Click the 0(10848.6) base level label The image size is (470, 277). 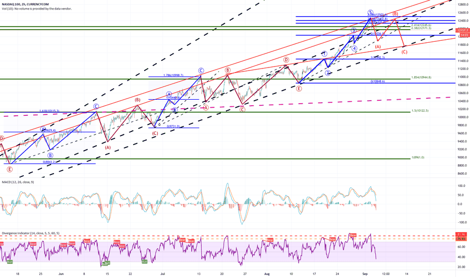[x=378, y=81]
